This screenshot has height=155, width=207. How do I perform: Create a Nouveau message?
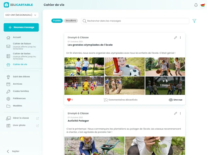21,27
